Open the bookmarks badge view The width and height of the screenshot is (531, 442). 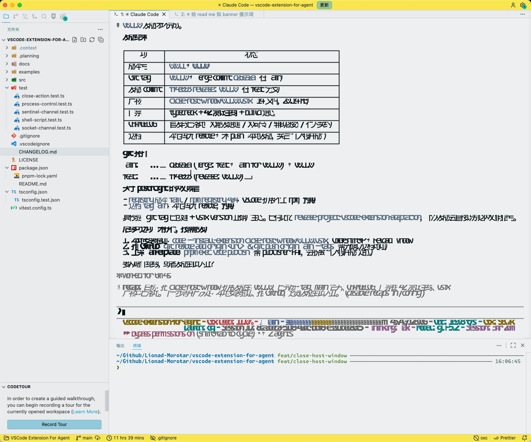point(53,16)
